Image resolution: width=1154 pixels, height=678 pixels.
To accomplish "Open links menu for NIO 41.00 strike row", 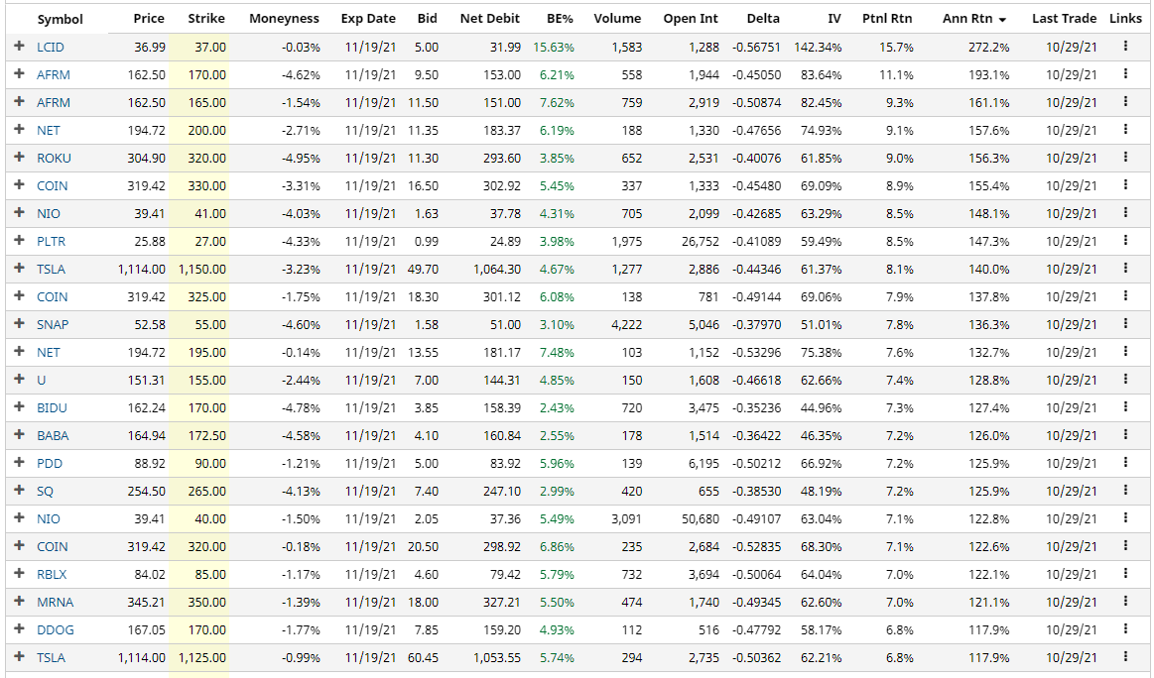I will [x=1125, y=212].
